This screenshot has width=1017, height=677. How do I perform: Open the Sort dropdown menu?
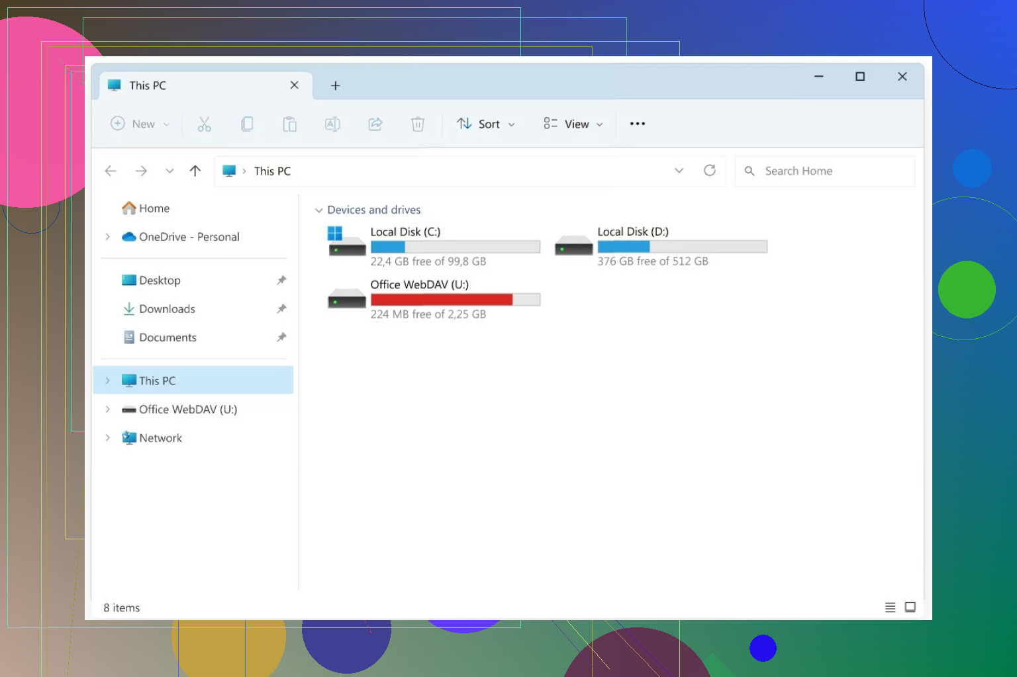click(486, 124)
